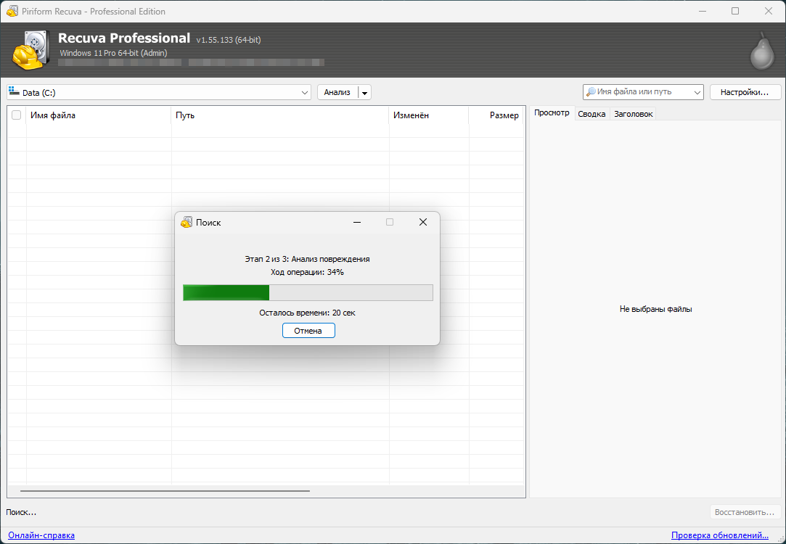
Task: Minimize the Поиск dialog
Action: click(357, 222)
